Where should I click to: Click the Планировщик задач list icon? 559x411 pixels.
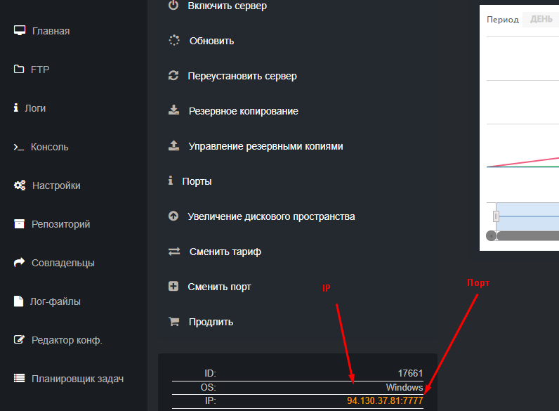click(x=20, y=379)
